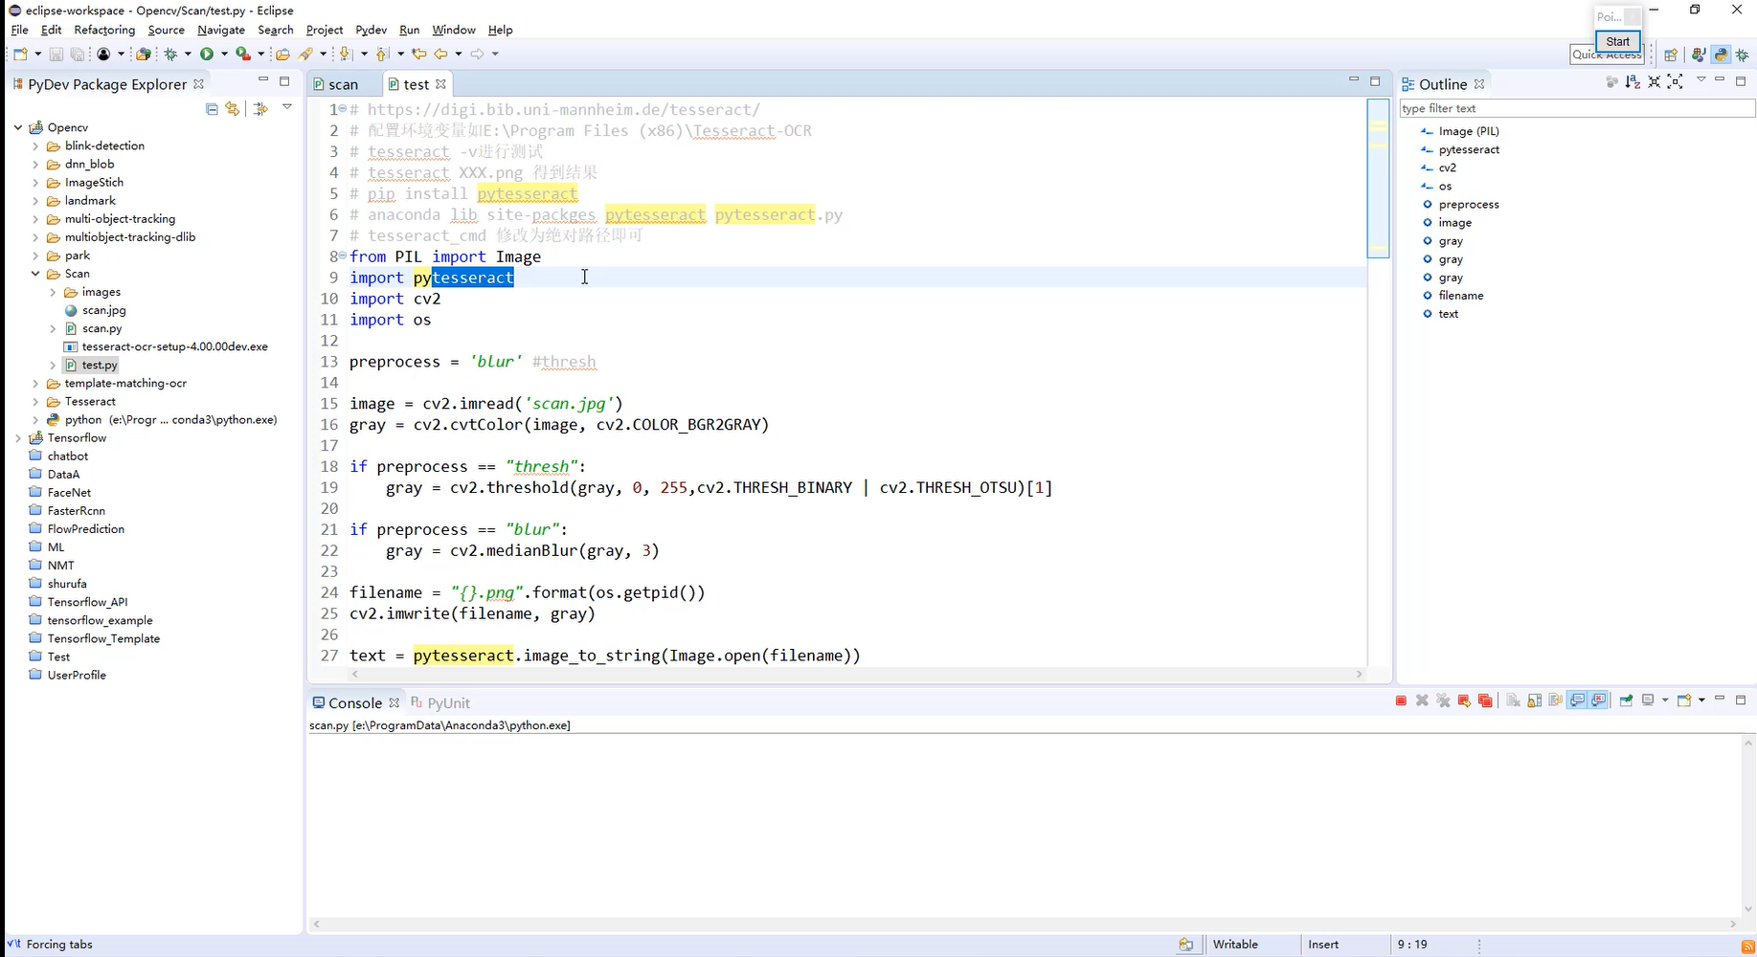Switch to the Debug perspective icon

pyautogui.click(x=1743, y=55)
